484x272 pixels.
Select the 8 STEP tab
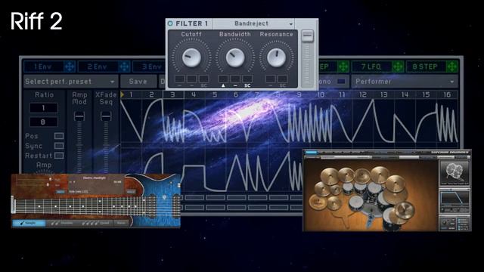click(425, 66)
